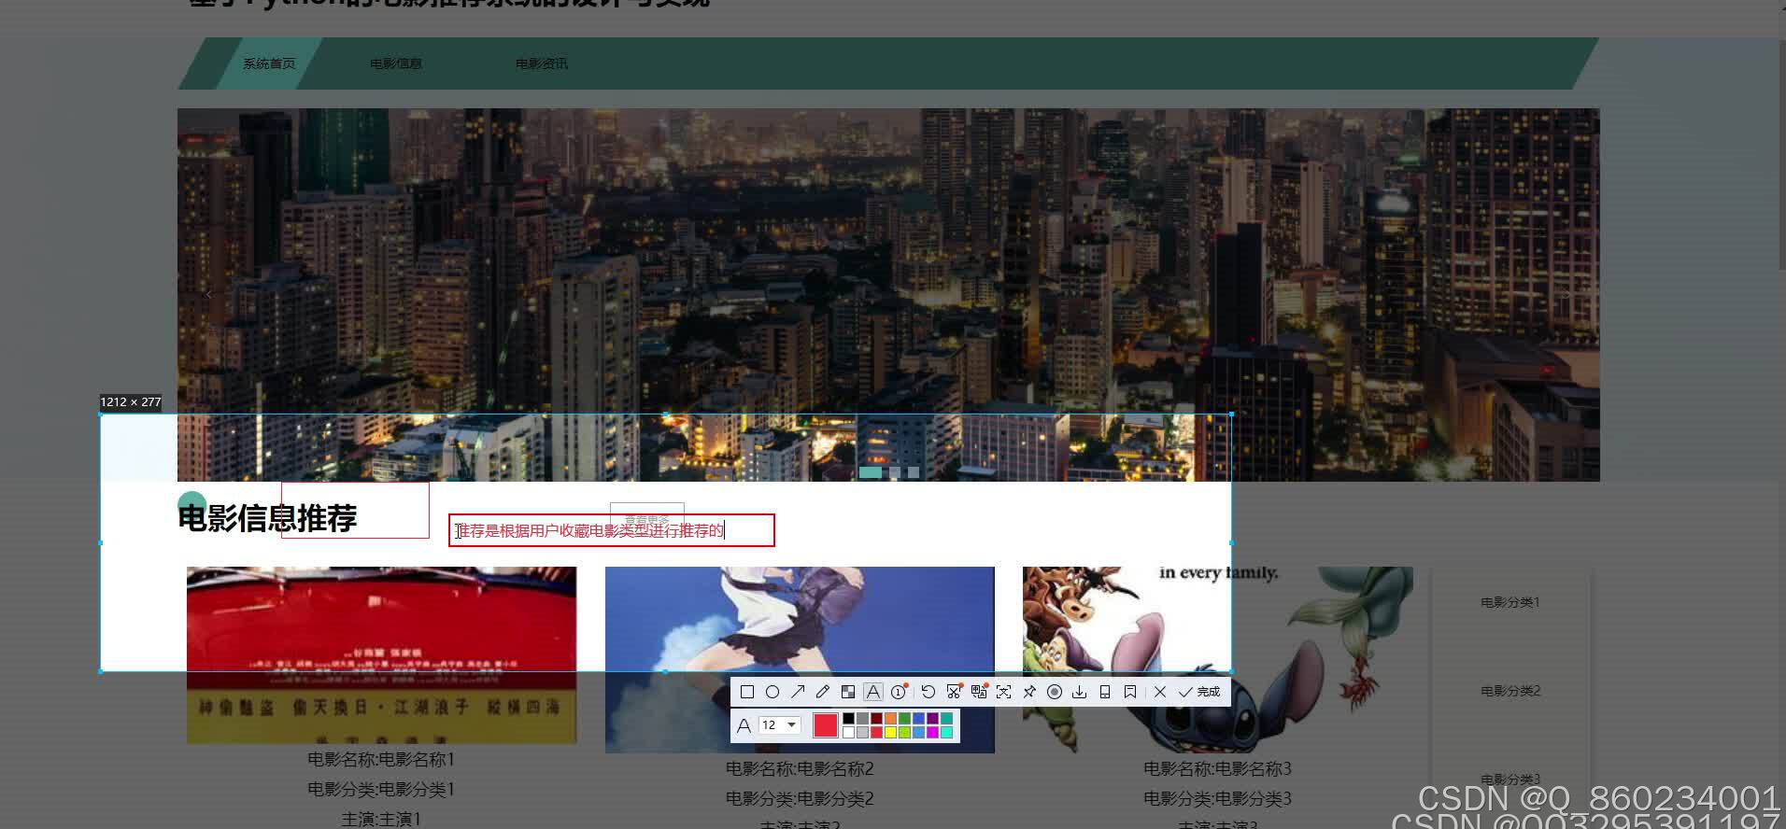Pick the magenta color swatch
This screenshot has height=829, width=1786.
tap(932, 732)
